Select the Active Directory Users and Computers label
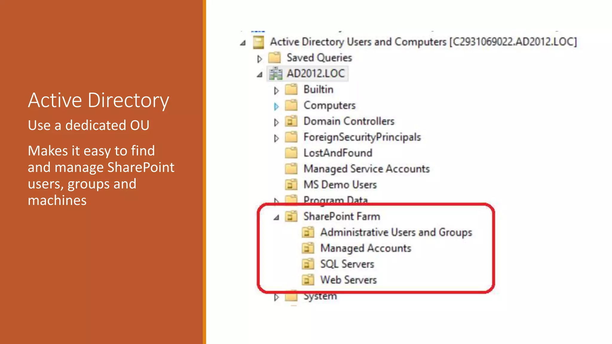 pyautogui.click(x=423, y=42)
